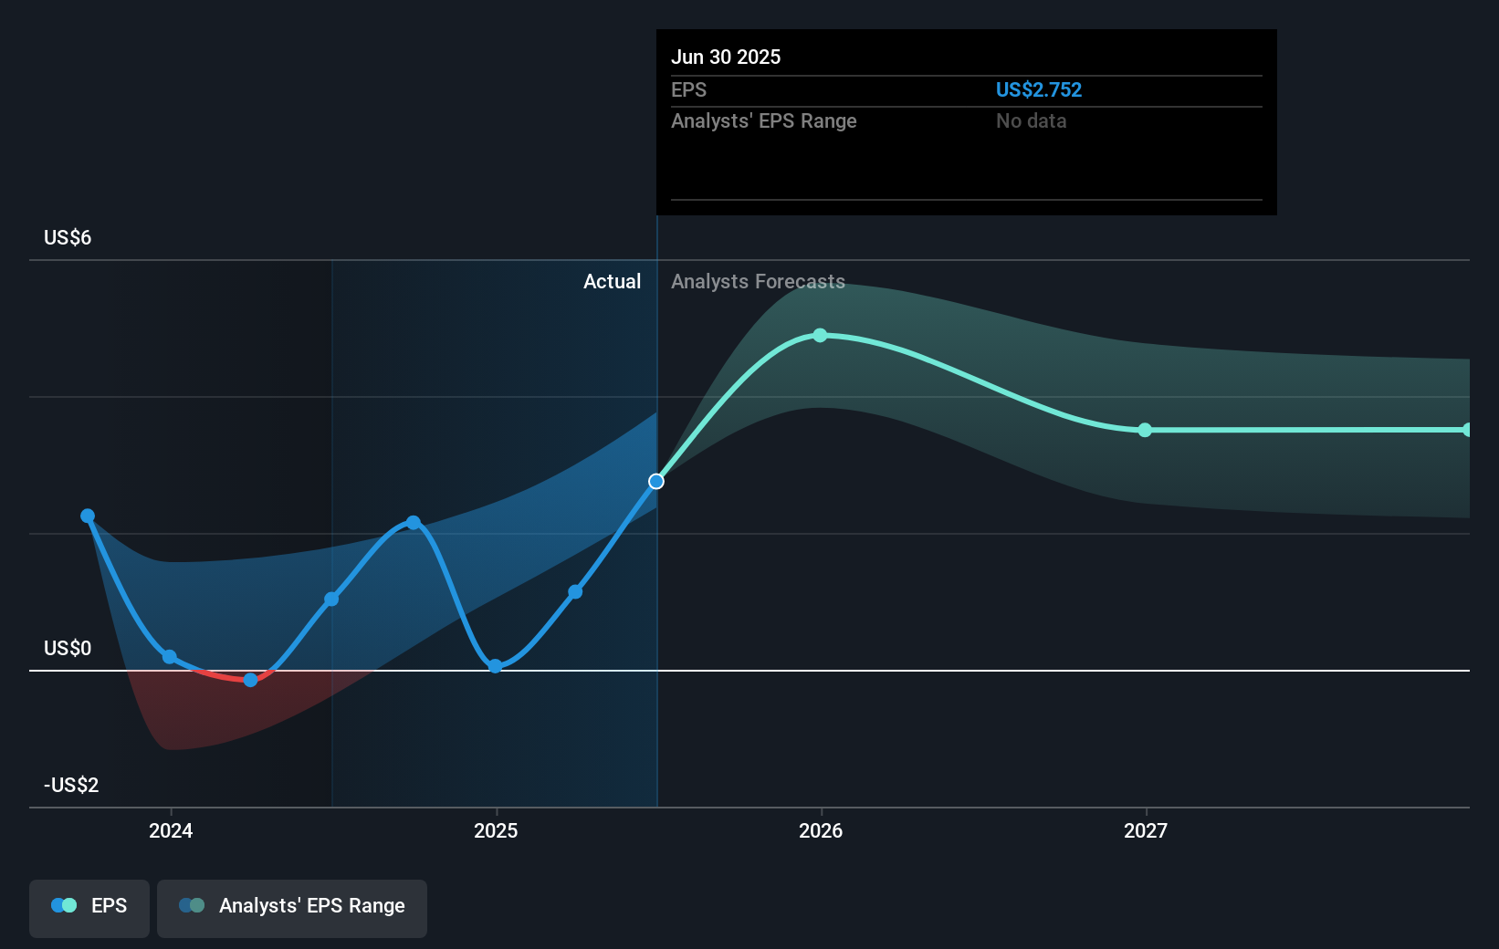
Task: Click the 'Analysts' EPS Range' tooltip row label
Action: (764, 120)
